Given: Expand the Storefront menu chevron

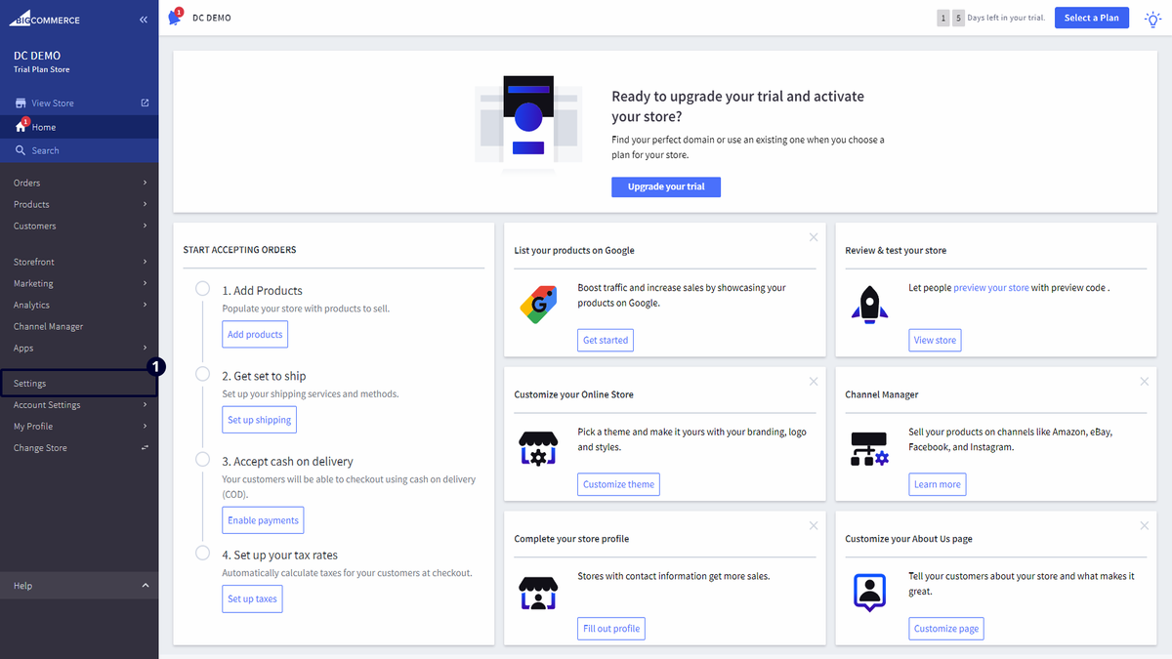Looking at the screenshot, I should [145, 262].
